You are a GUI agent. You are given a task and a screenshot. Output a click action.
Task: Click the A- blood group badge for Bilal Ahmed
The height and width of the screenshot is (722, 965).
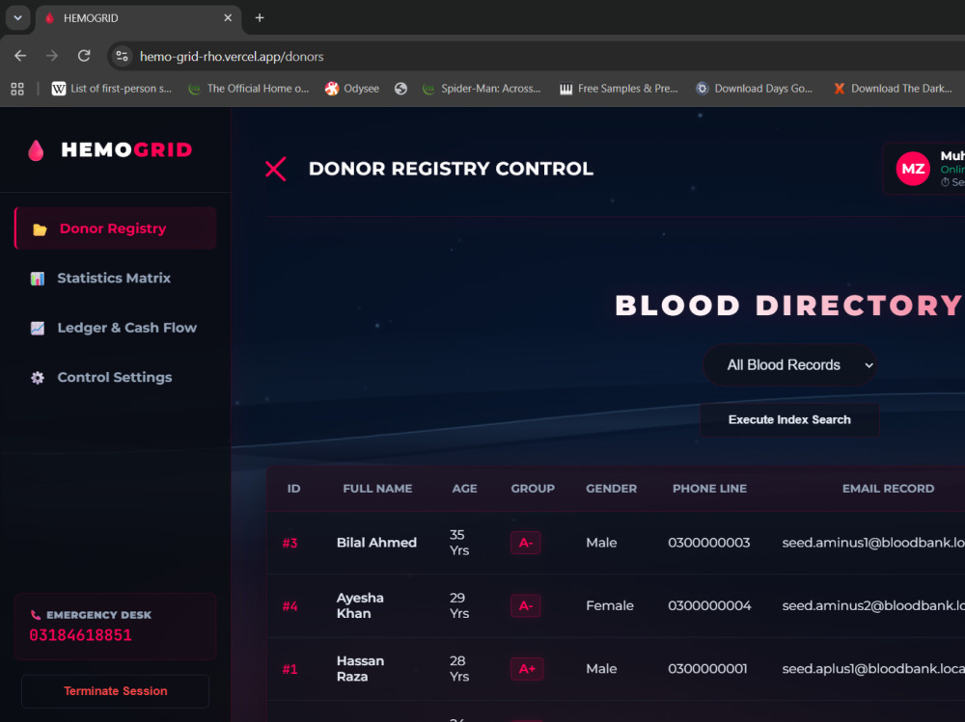point(526,543)
